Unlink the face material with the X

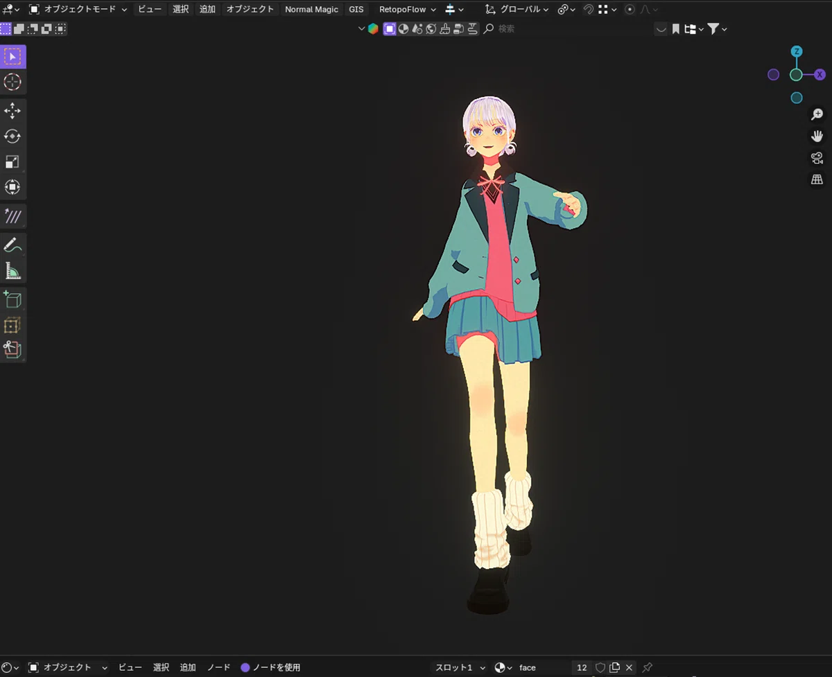pos(629,667)
